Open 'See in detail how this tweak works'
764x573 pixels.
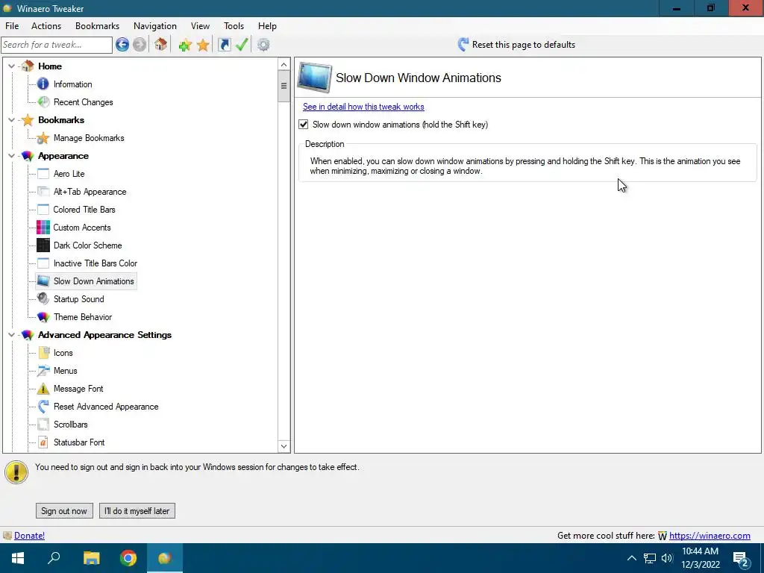[363, 107]
